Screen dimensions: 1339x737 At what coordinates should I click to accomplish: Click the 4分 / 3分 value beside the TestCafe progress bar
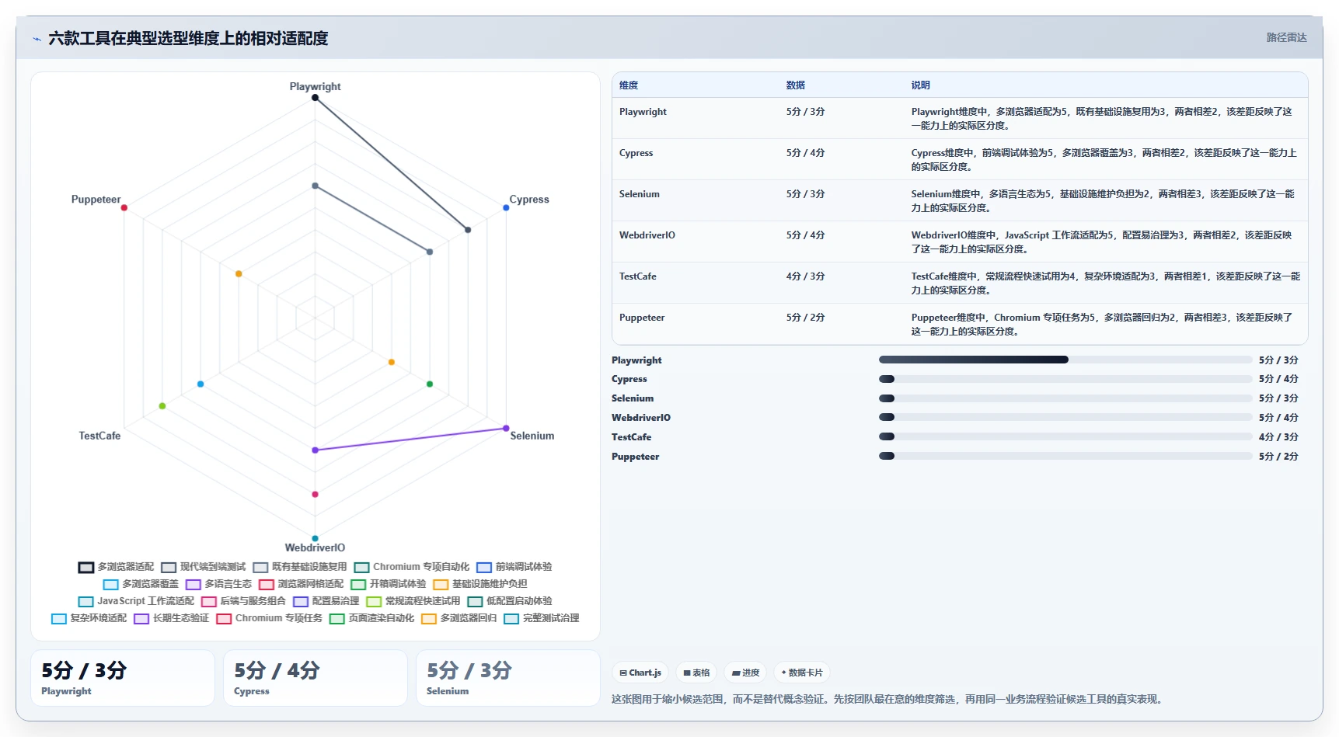point(1278,437)
